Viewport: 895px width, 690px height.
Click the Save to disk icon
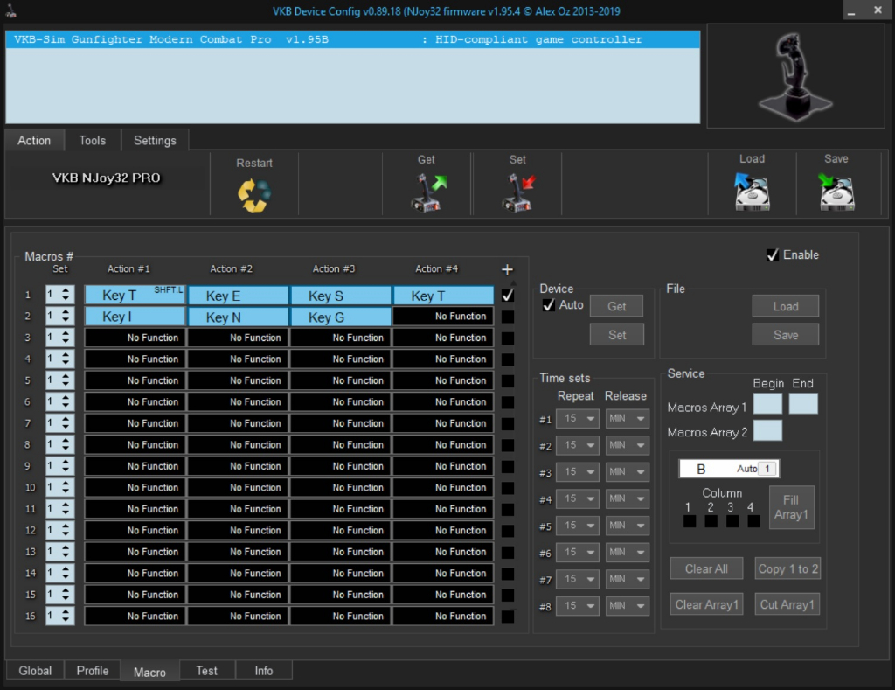pos(836,192)
